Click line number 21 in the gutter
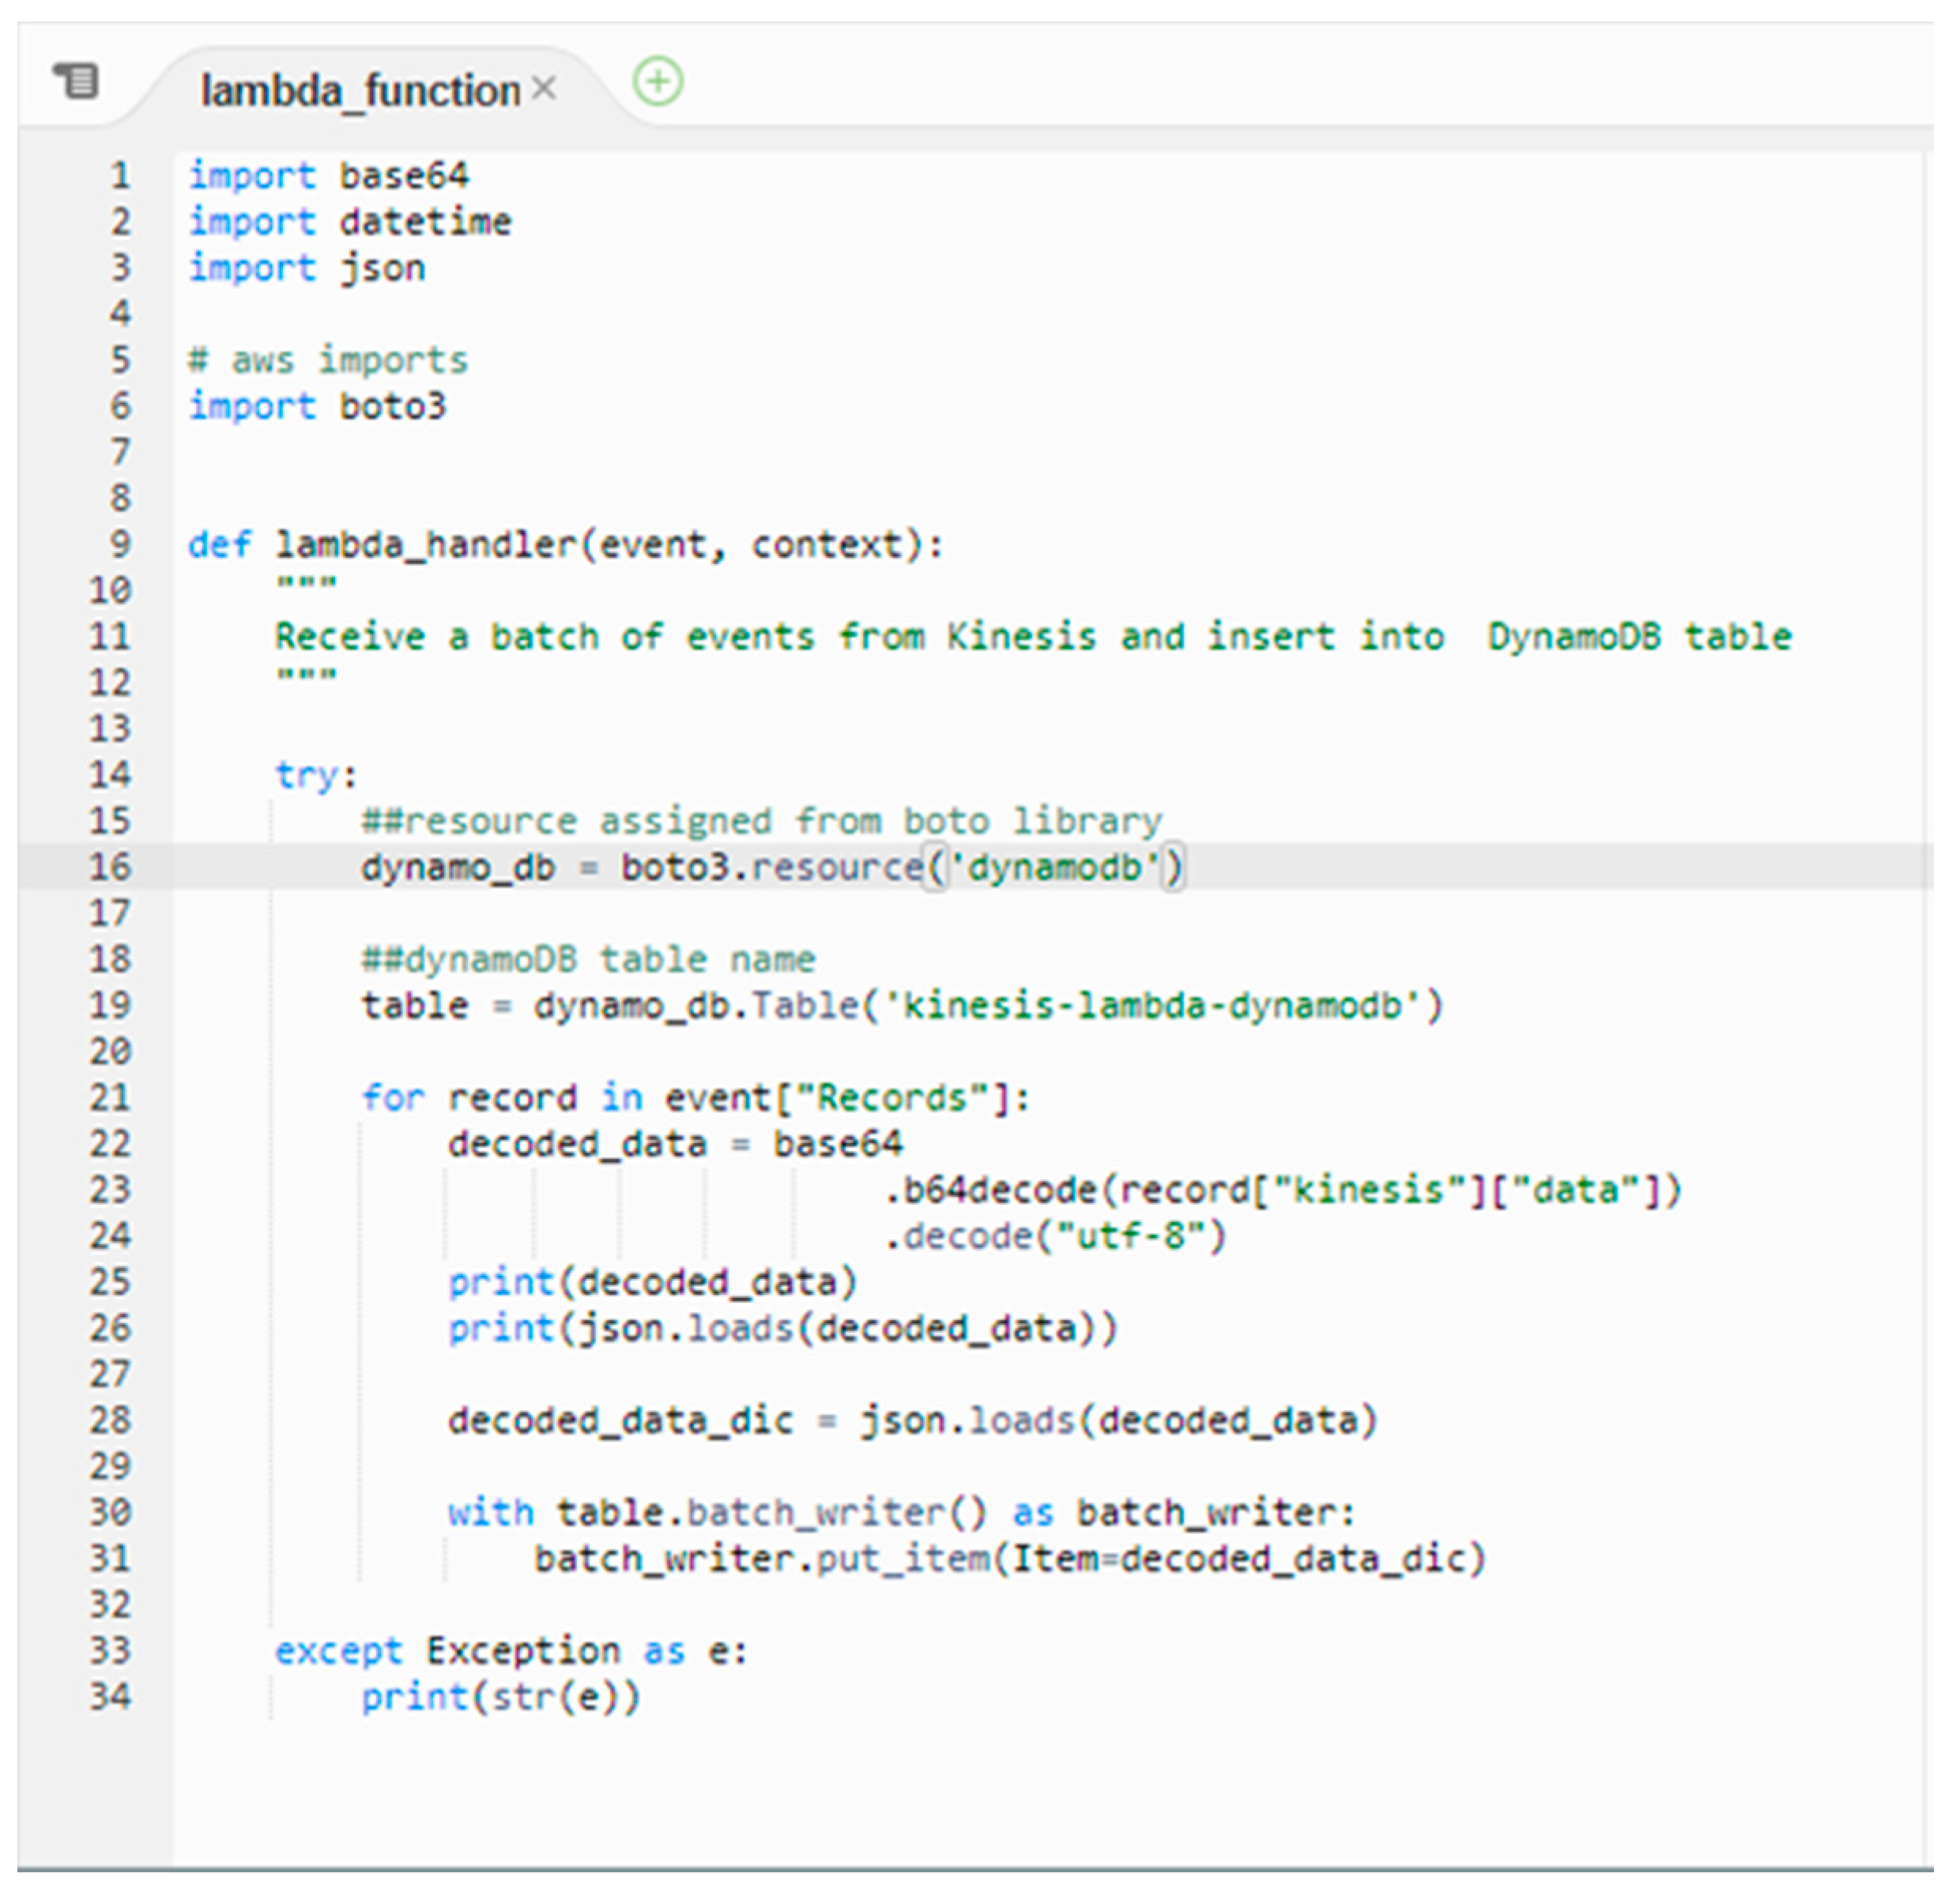The width and height of the screenshot is (1960, 1896). [x=110, y=1097]
